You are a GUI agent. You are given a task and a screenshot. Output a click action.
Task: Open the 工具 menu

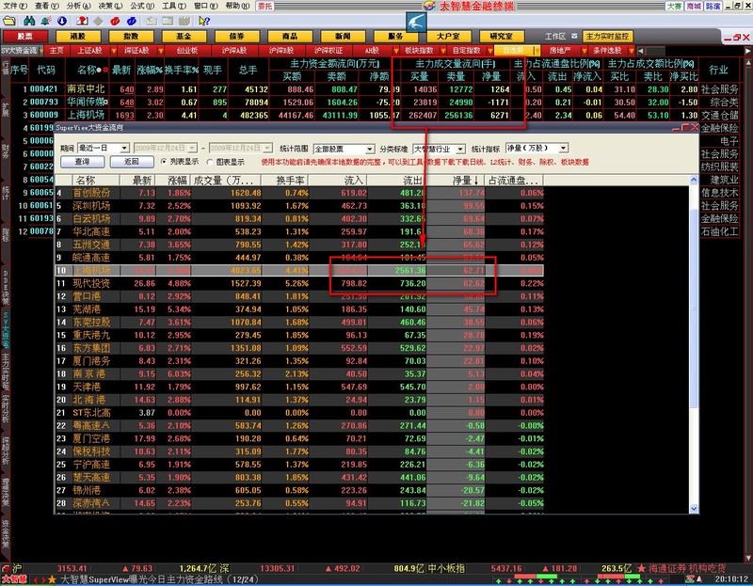click(174, 6)
